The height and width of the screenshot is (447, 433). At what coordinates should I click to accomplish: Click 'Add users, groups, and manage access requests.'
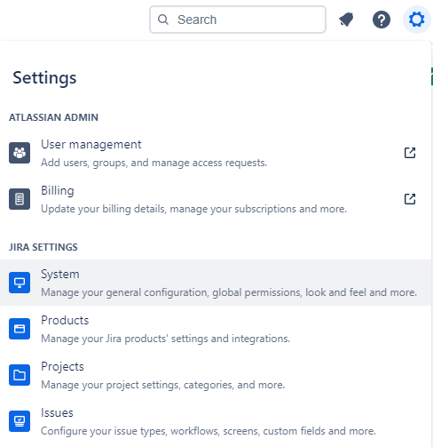coord(154,163)
